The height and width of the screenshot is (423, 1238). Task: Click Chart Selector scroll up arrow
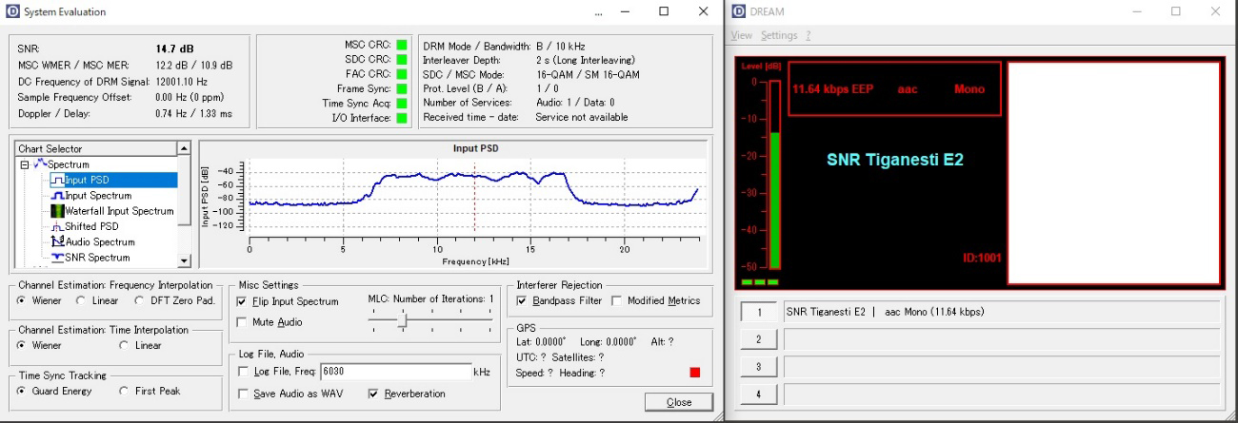point(185,148)
